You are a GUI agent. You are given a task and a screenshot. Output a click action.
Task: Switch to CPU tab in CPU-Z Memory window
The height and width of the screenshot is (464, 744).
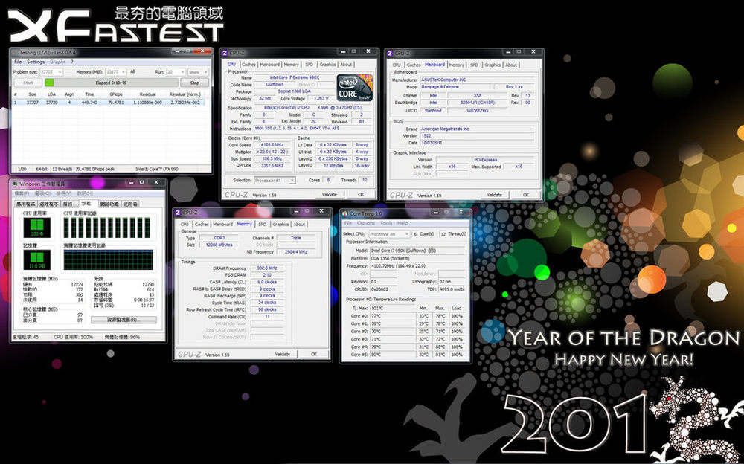point(185,224)
